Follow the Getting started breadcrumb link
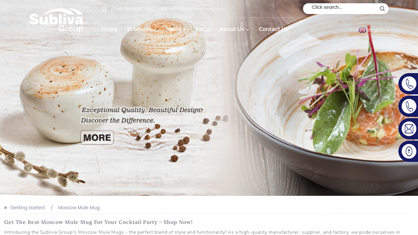This screenshot has width=418, height=235. tap(28, 207)
